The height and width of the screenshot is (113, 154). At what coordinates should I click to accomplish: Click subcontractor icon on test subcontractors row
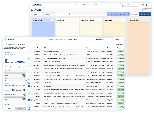pos(31,100)
